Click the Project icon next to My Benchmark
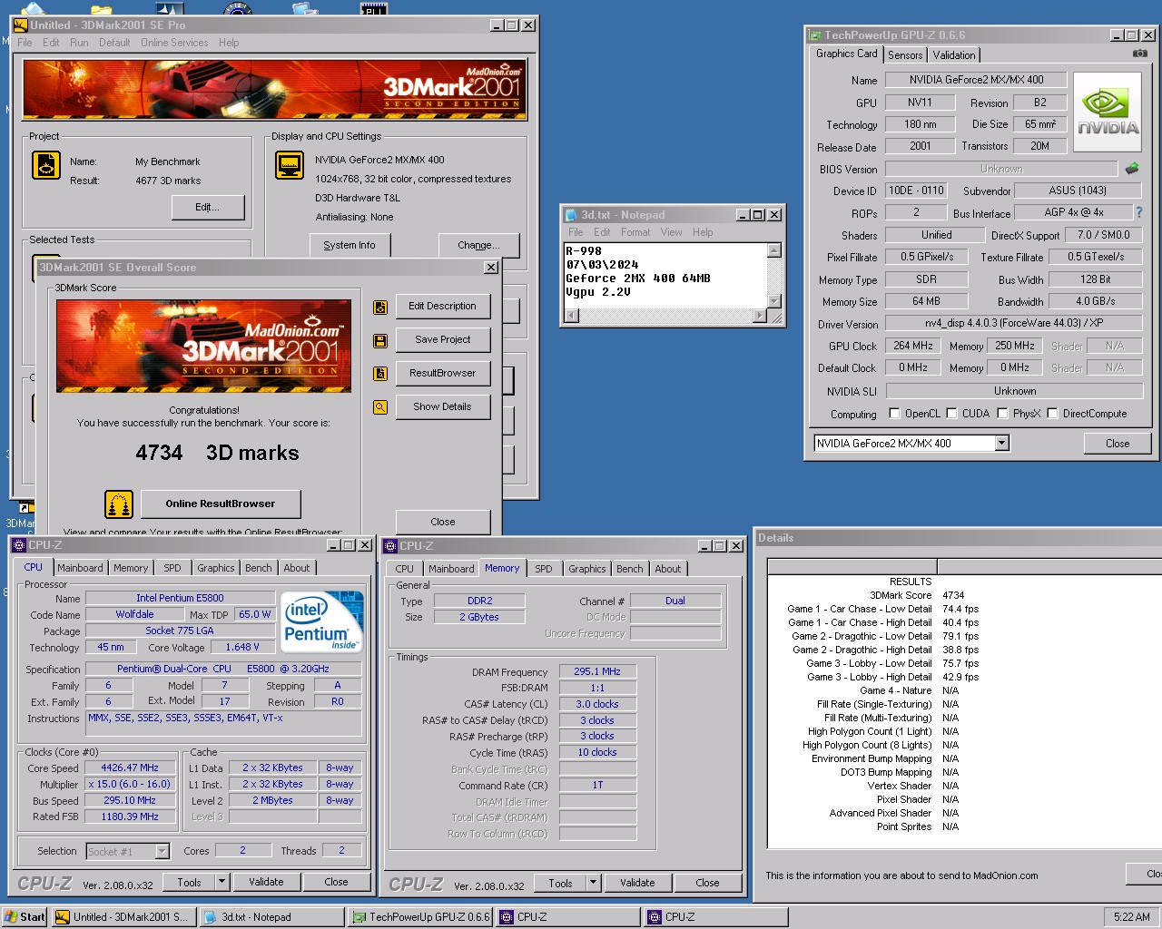Screen dimensions: 1162x929 (46, 164)
